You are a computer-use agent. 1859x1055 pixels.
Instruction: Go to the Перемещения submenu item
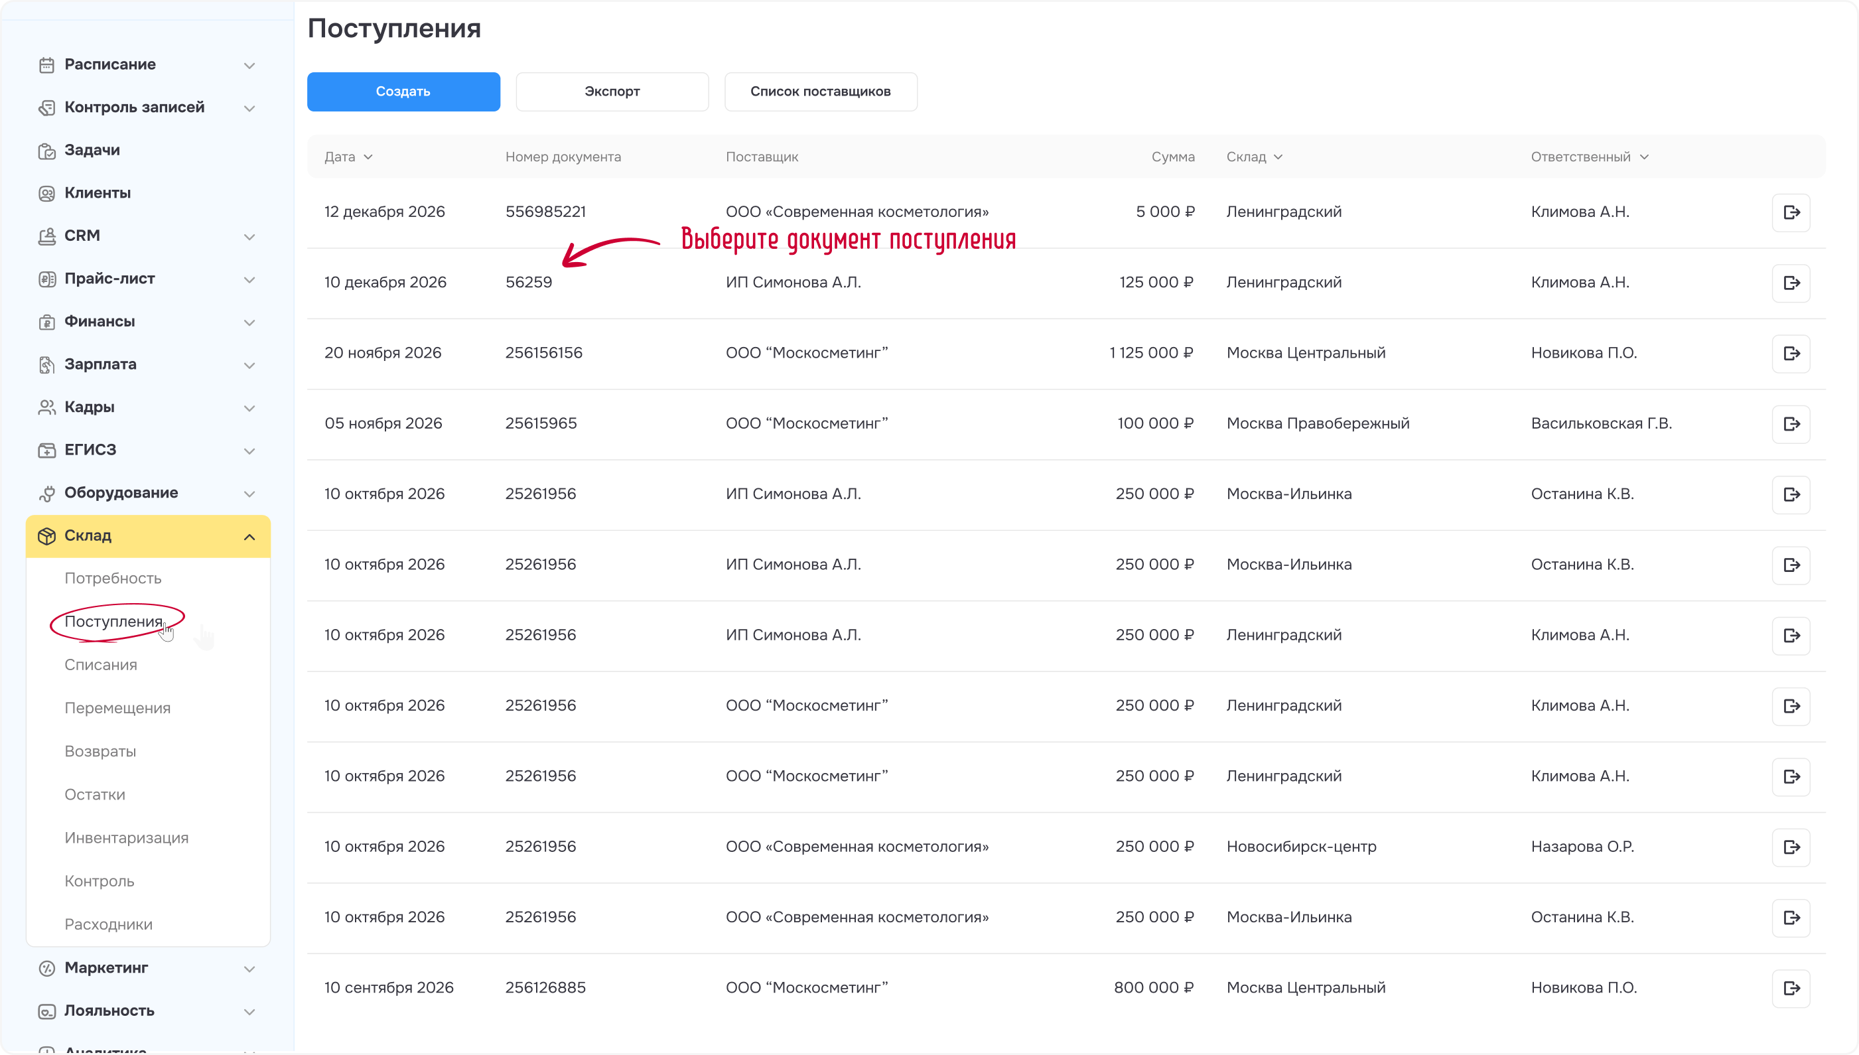[117, 708]
